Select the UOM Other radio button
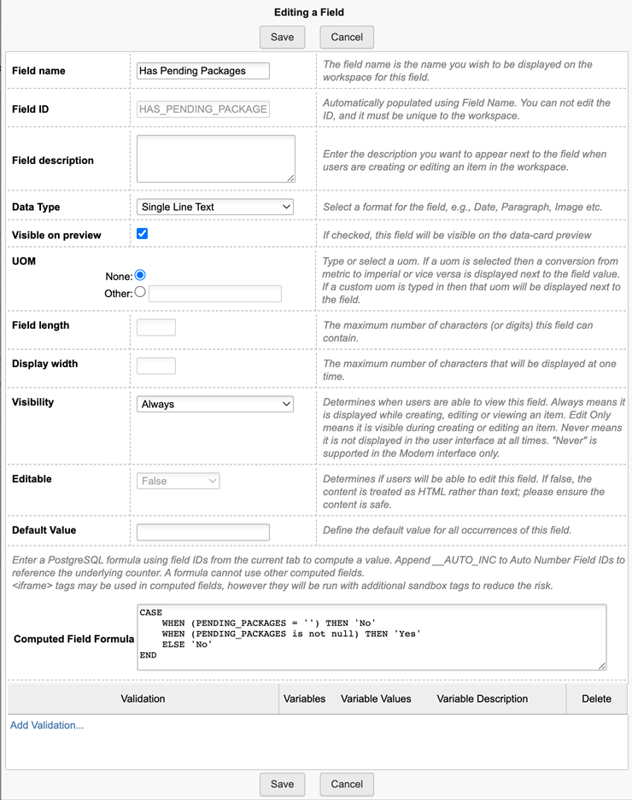Image resolution: width=632 pixels, height=800 pixels. tap(140, 292)
